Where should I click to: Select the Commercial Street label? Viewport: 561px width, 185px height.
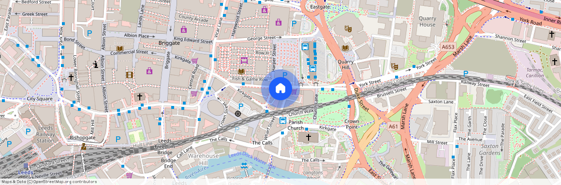pos(129,53)
